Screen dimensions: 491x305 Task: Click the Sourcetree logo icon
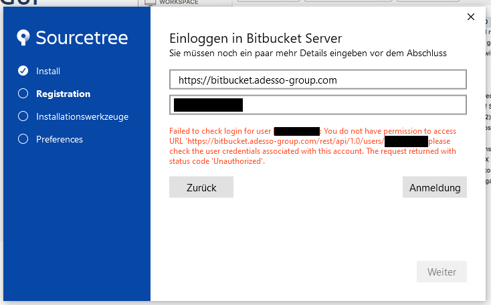coord(23,37)
